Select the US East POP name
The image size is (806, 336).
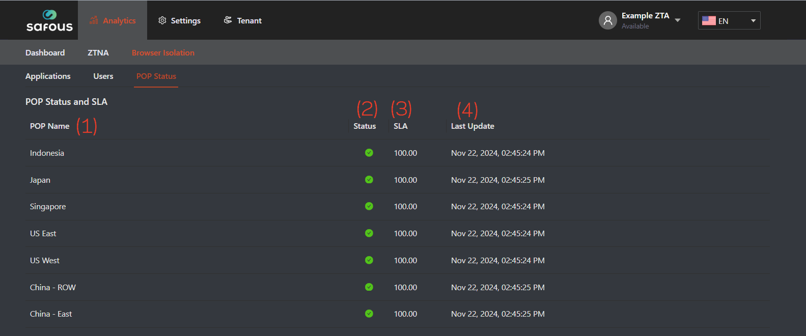click(x=43, y=233)
